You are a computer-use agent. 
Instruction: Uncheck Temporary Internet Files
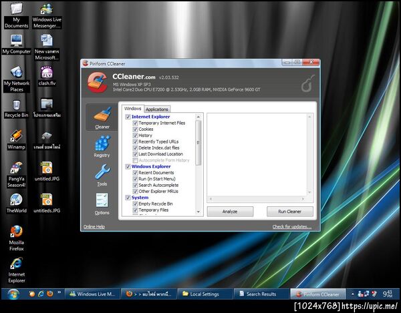tap(135, 123)
